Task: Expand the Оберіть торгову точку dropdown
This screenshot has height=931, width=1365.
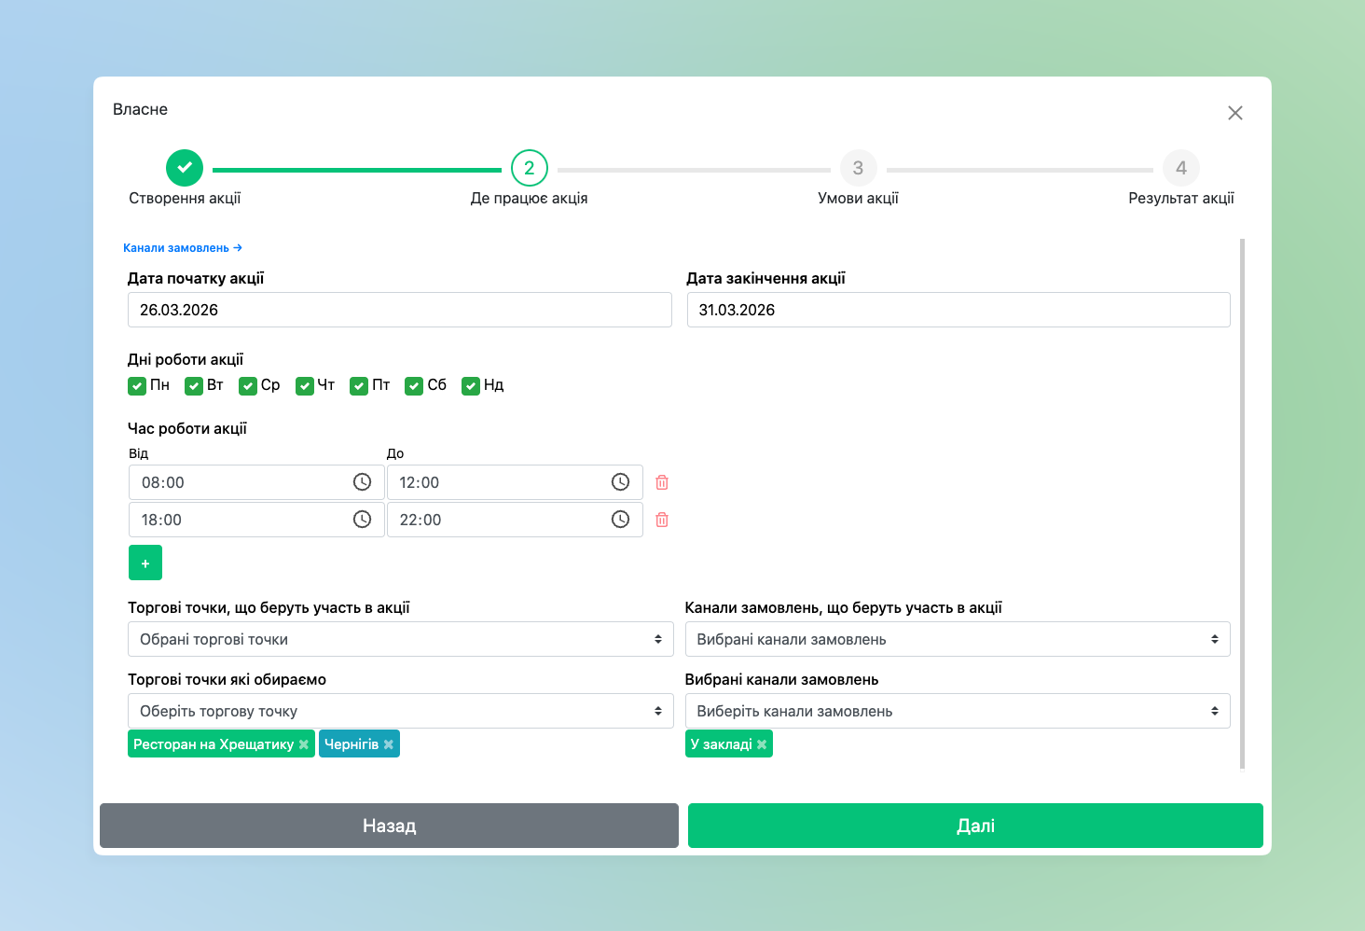Action: coord(400,711)
